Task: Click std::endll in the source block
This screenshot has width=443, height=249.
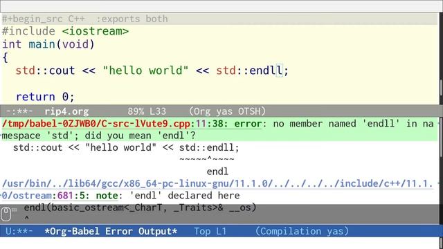Action: [249, 71]
